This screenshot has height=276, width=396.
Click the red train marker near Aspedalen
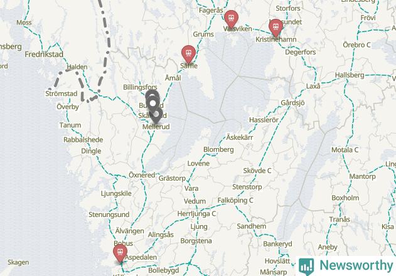point(120,253)
